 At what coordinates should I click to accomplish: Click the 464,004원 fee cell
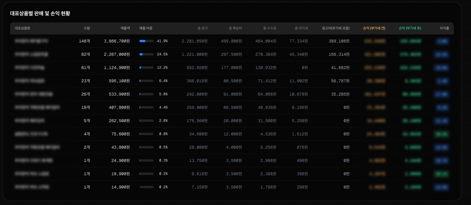(266, 41)
